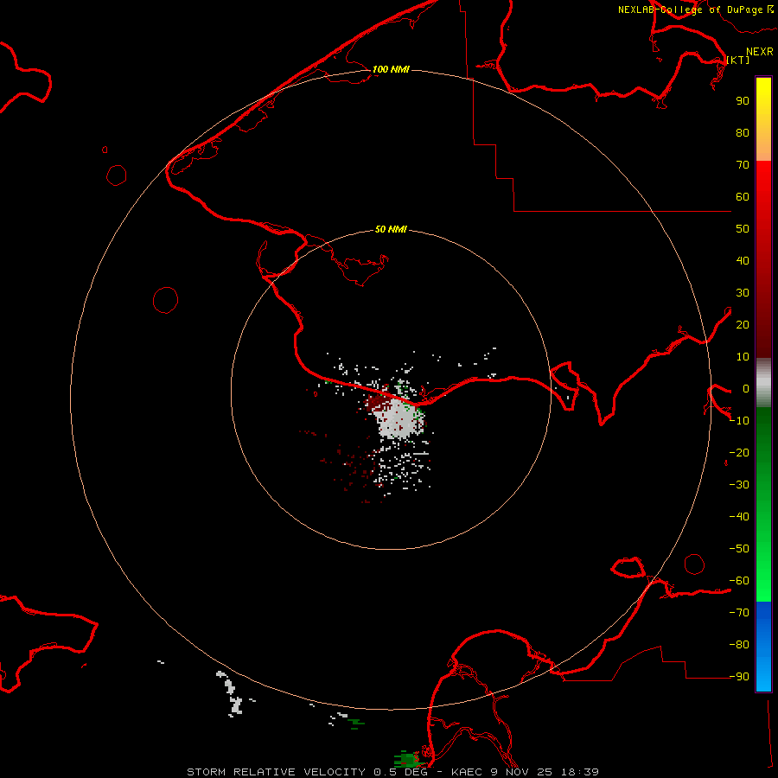The image size is (778, 778).
Task: Click the "100 NMI" range ring label
Action: [x=391, y=69]
